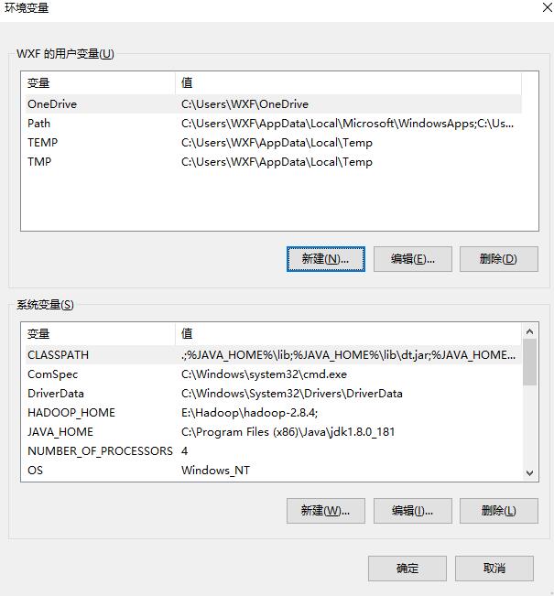
Task: Click value C:\Windows\system32\cmd.exe
Action: click(x=264, y=374)
